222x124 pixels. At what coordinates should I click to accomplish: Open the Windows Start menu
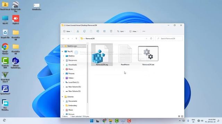point(92,121)
